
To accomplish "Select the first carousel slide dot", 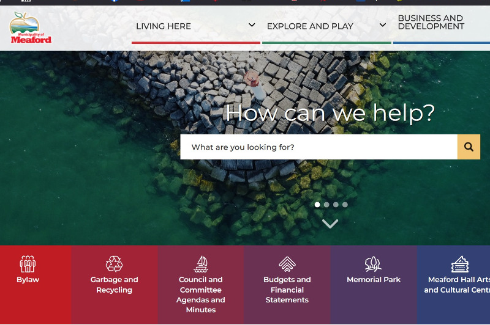I will click(x=317, y=205).
